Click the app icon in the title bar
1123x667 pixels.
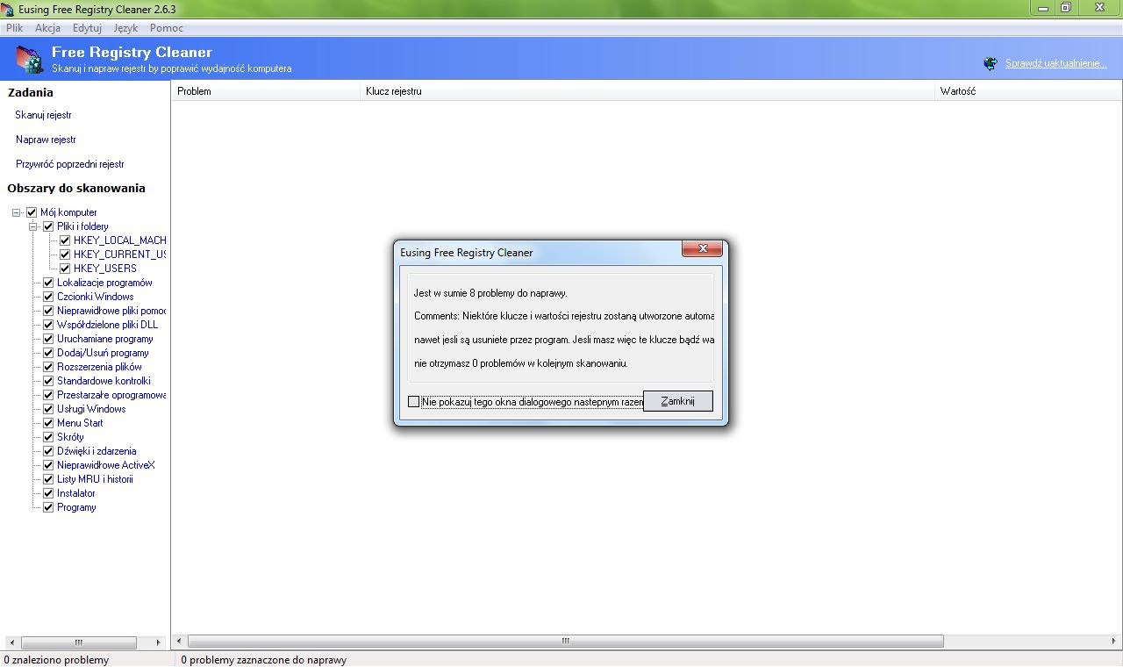point(7,10)
